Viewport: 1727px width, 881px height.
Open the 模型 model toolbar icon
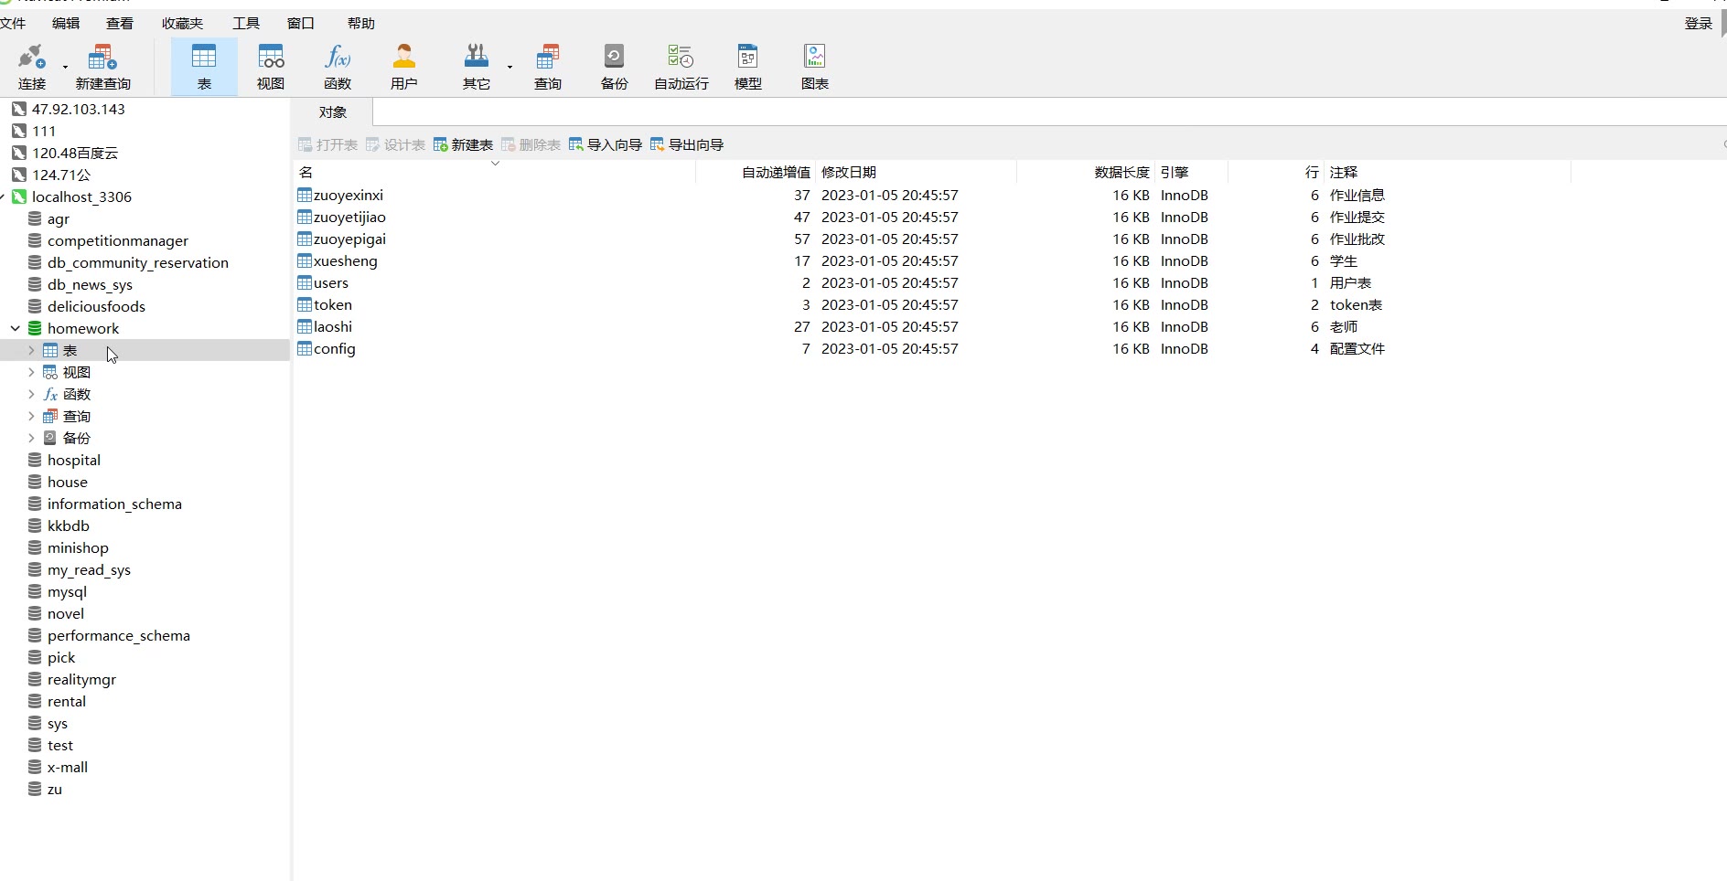(748, 67)
